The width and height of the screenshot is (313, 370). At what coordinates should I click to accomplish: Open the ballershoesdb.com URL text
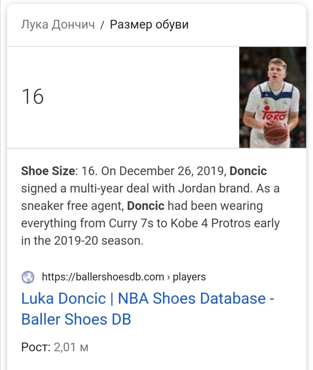[103, 277]
